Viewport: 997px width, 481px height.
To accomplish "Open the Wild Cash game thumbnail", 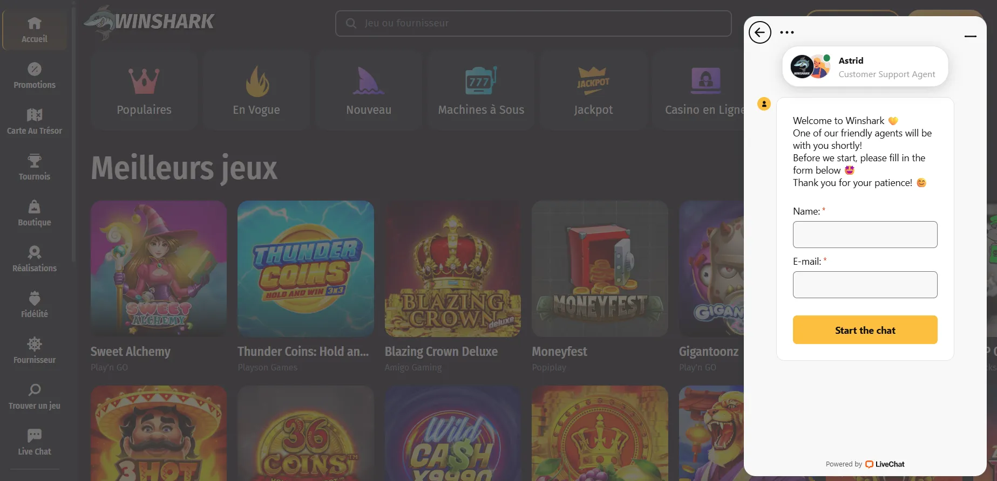I will coord(453,433).
